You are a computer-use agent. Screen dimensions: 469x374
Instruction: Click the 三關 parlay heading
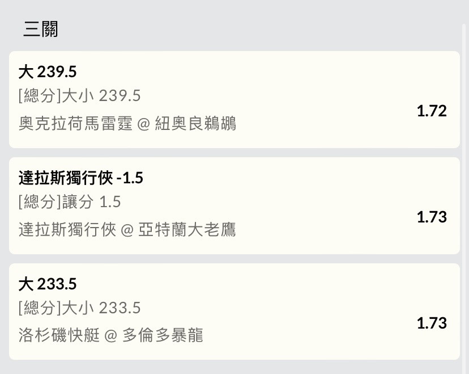point(41,29)
